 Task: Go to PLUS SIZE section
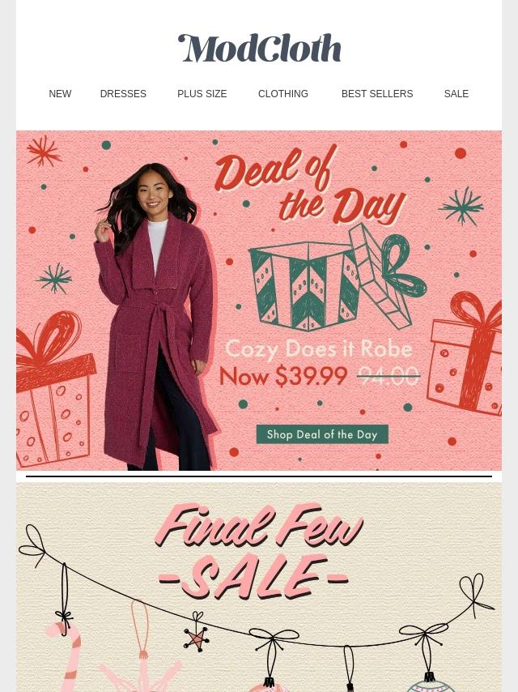pos(202,94)
